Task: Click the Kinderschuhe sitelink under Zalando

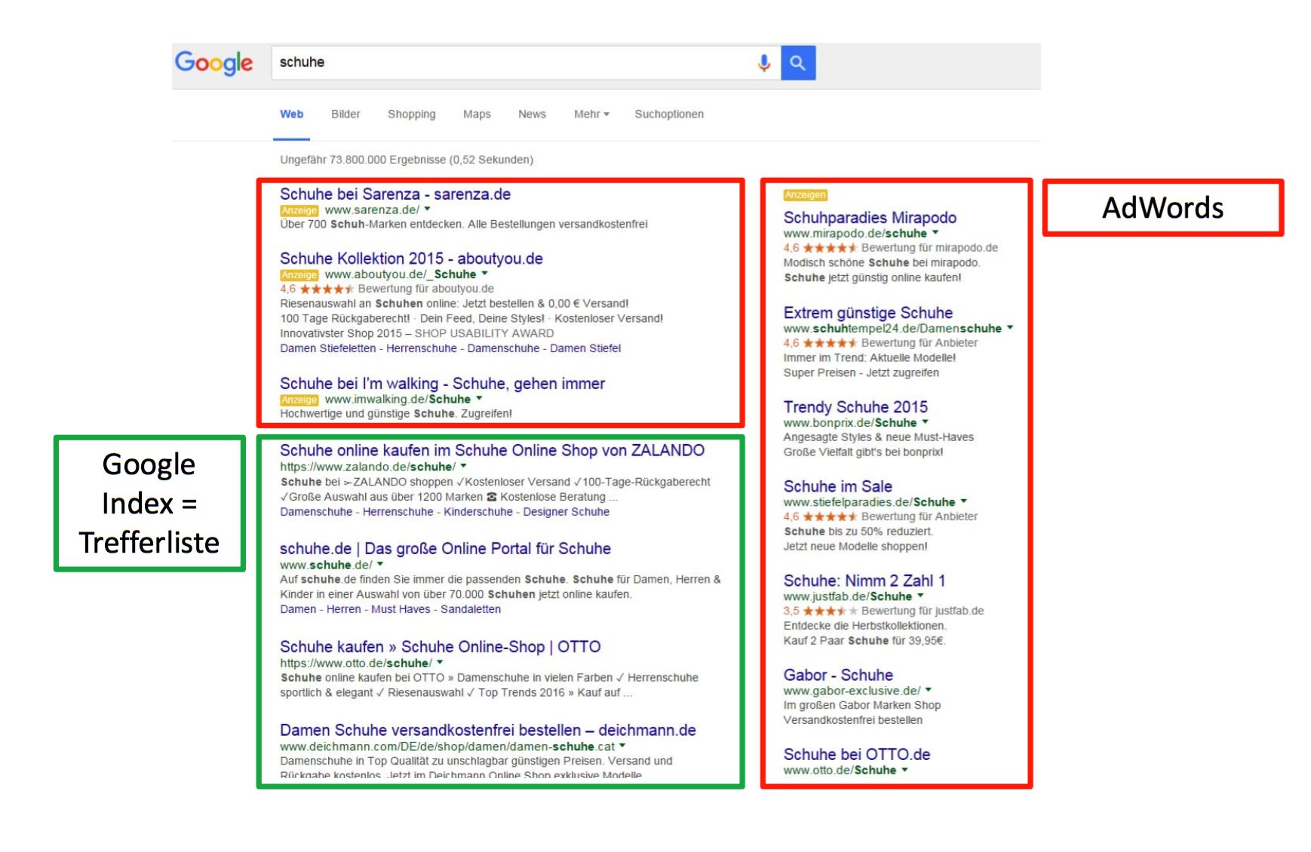Action: tap(478, 512)
